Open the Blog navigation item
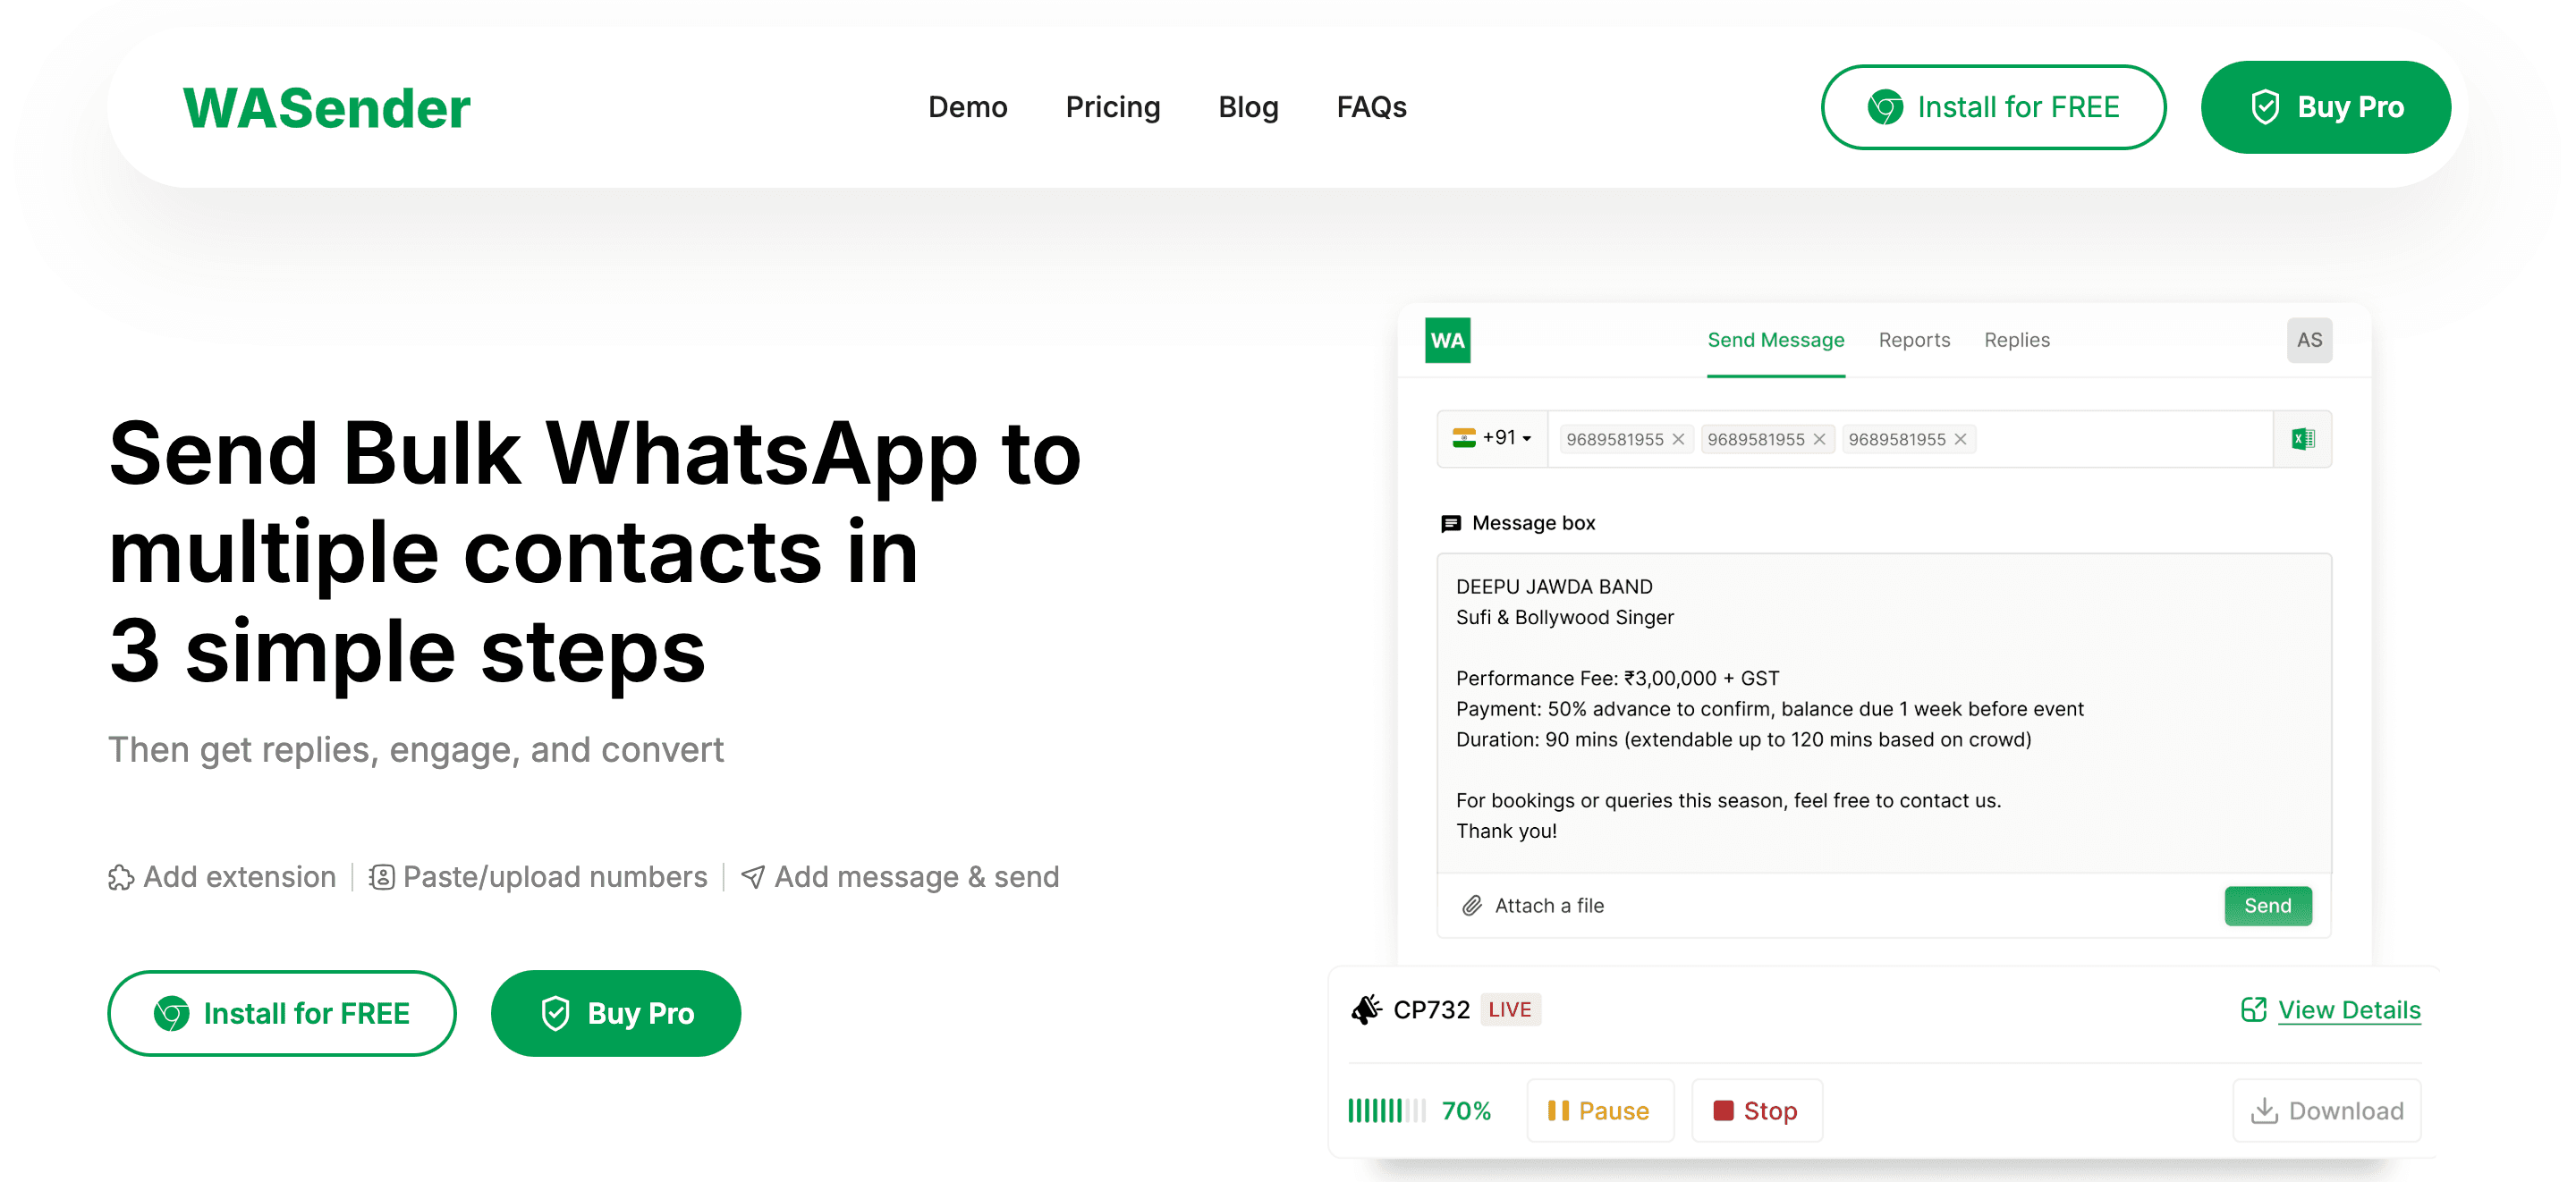The width and height of the screenshot is (2576, 1182). pyautogui.click(x=1248, y=107)
